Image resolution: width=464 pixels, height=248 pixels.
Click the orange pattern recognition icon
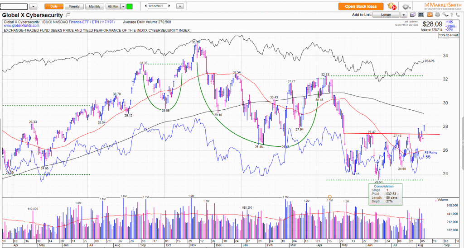(x=430, y=15)
